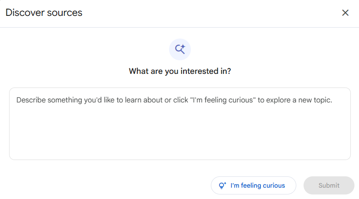The image size is (359, 199).
Task: Select the I'm feeling curious button
Action: pos(254,185)
